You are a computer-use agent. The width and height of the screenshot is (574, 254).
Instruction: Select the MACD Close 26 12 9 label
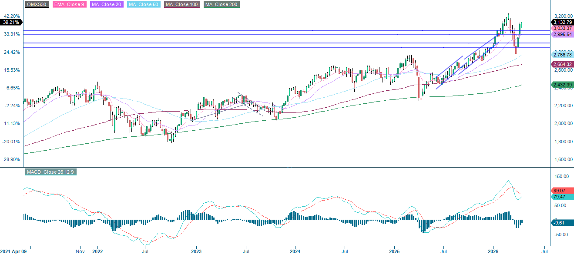(50, 172)
